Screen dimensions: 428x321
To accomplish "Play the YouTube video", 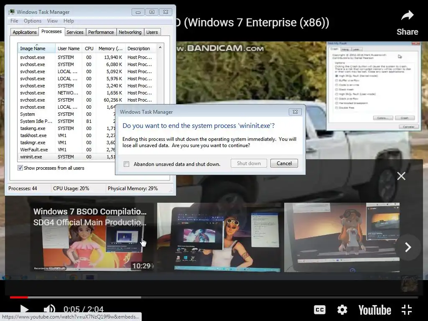I will coord(25,309).
